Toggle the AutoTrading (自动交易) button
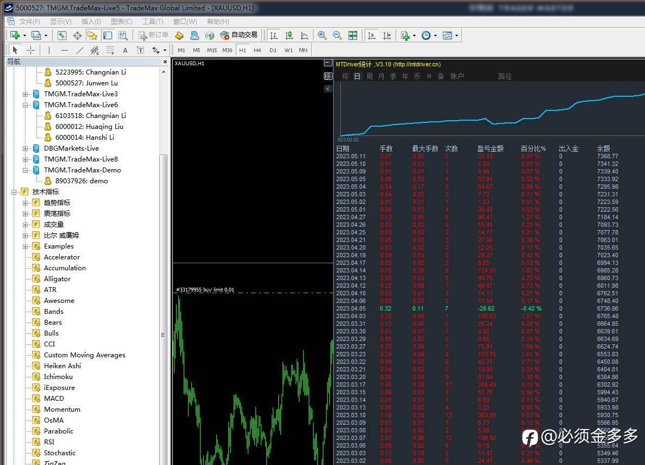 [x=239, y=35]
